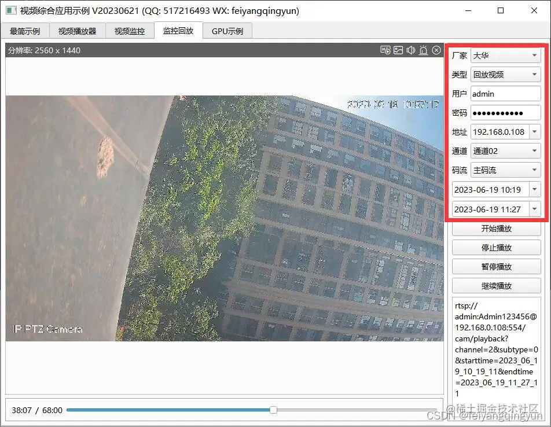Click the 开始播放 button
551x427 pixels.
click(x=496, y=229)
